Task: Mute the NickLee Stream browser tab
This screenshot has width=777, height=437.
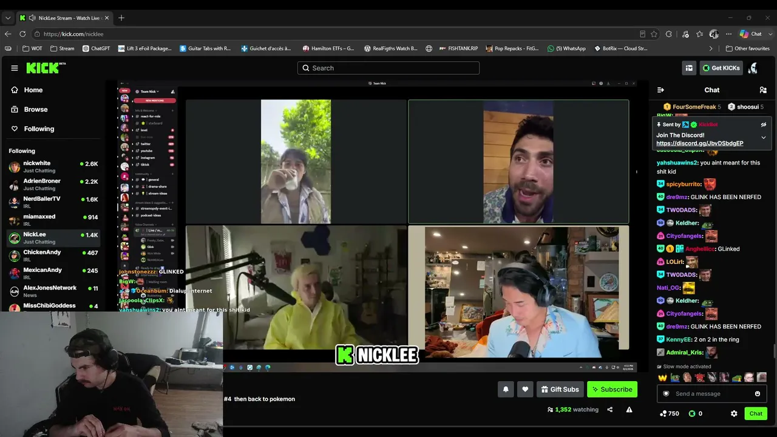Action: click(x=32, y=18)
